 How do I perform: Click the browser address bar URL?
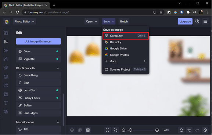coord(48,12)
